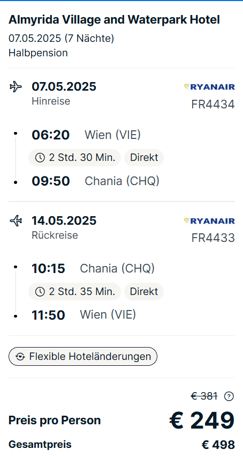The width and height of the screenshot is (243, 457).
Task: Click the Direkt badge on outbound flight
Action: pos(144,158)
